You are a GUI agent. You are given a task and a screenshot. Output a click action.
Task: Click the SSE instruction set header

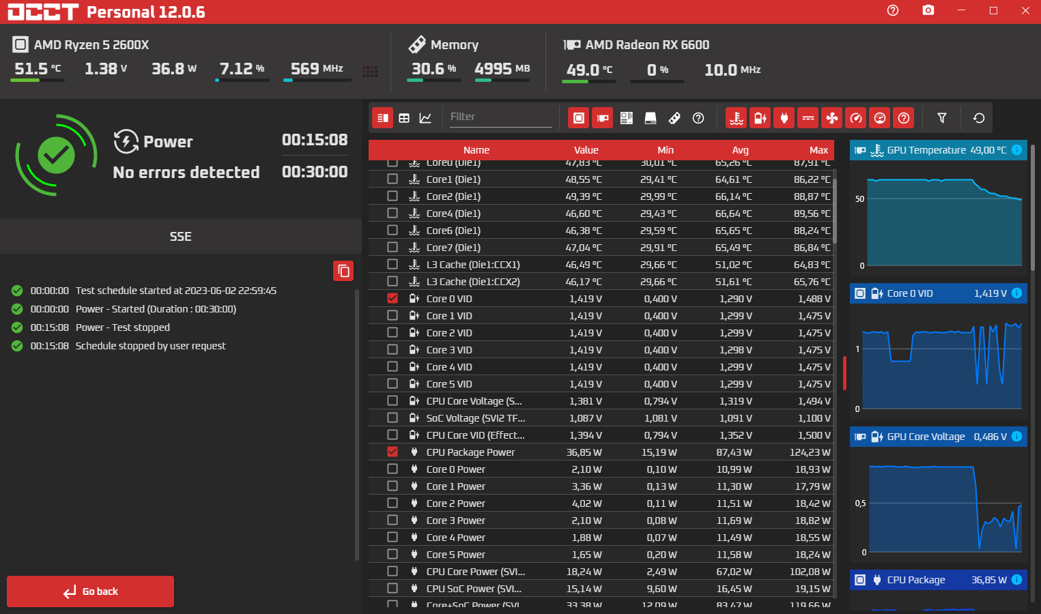coord(181,237)
